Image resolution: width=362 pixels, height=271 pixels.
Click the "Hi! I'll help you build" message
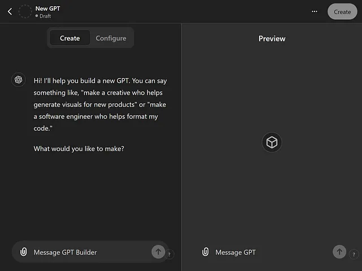[x=100, y=104]
